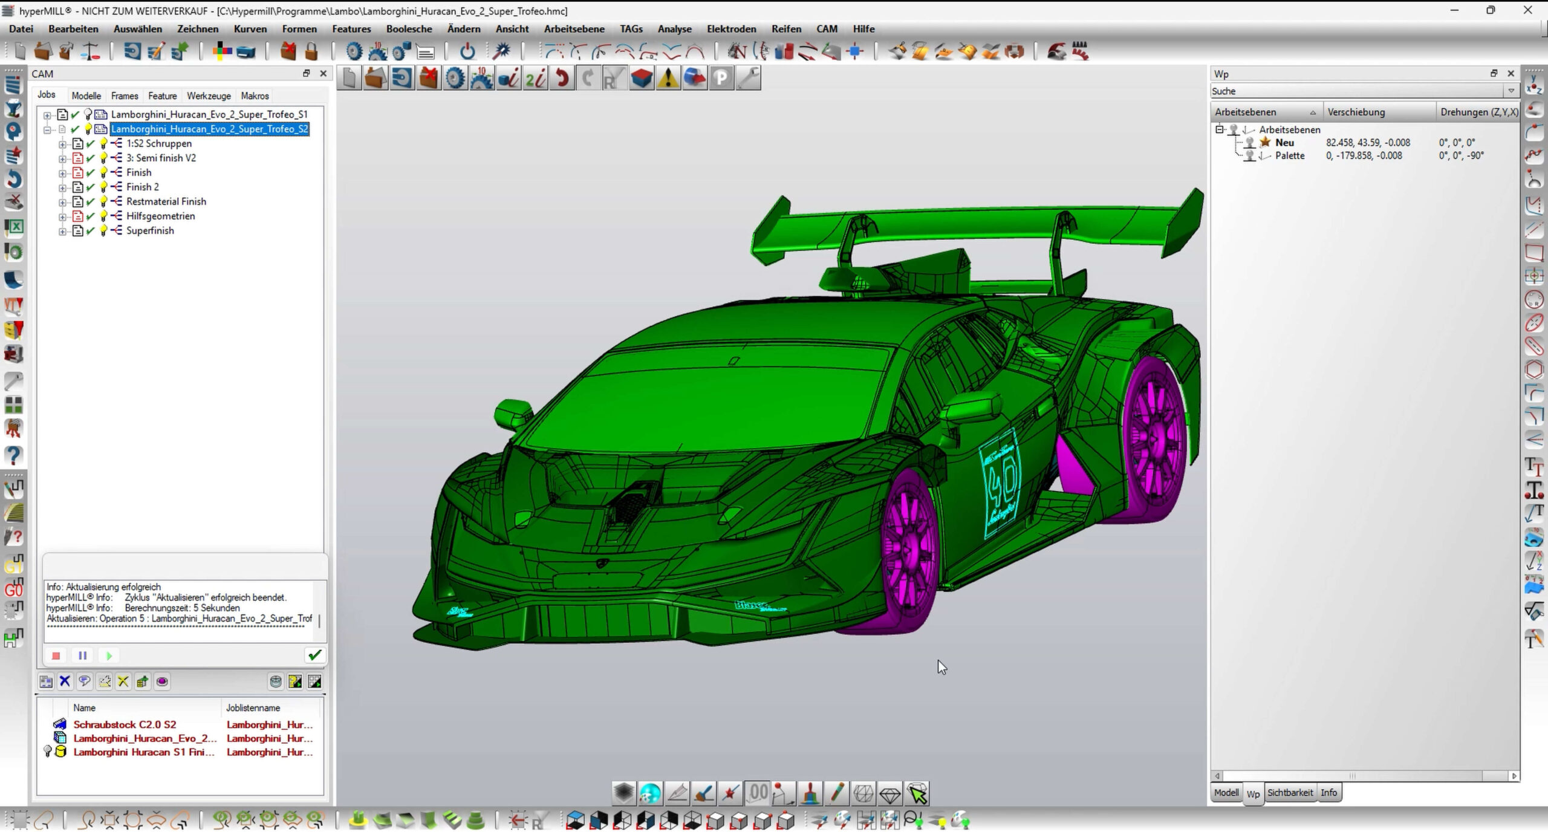Toggle light bulb visibility for Superfinish job
The image size is (1548, 832).
103,230
